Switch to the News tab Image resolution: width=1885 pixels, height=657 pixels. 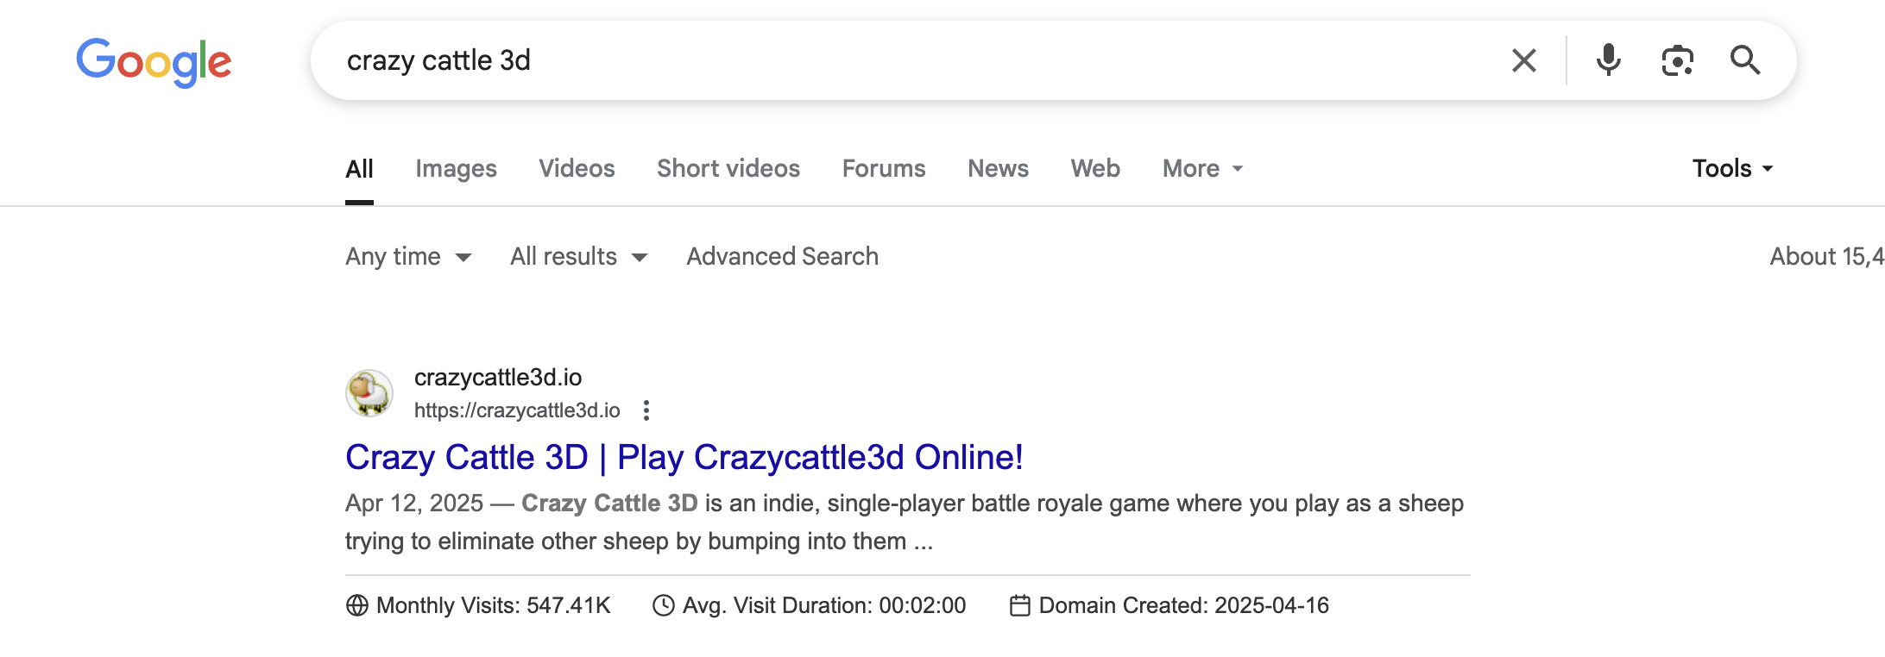(x=998, y=169)
